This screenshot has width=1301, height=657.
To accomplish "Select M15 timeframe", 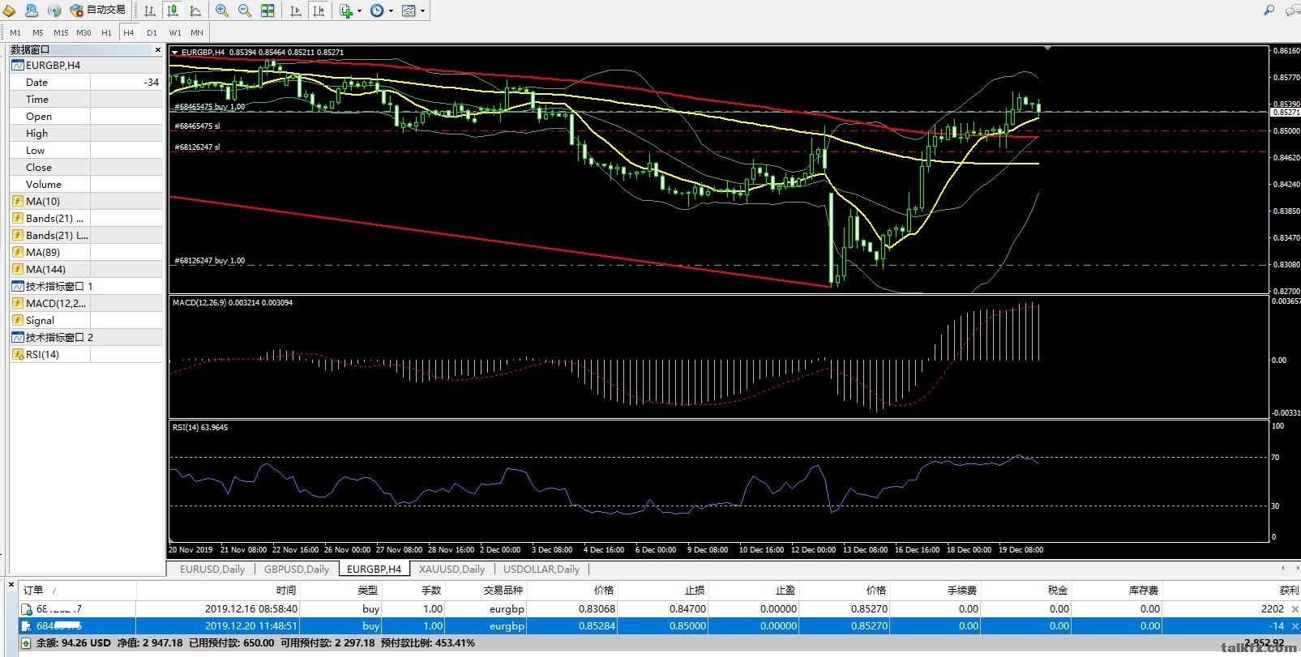I will (61, 32).
